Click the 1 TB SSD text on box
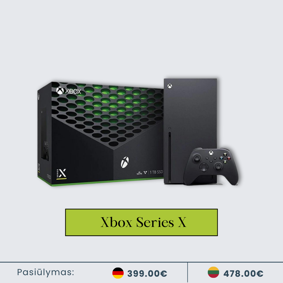Image resolution: width=283 pixels, height=283 pixels. pyautogui.click(x=156, y=172)
